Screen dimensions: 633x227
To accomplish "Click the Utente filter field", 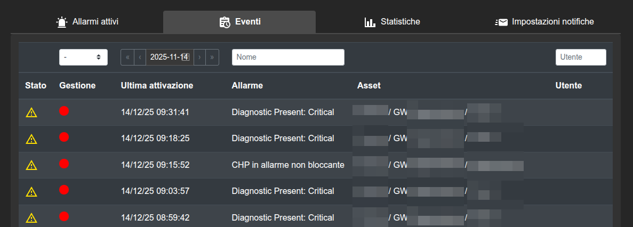I will pyautogui.click(x=581, y=57).
